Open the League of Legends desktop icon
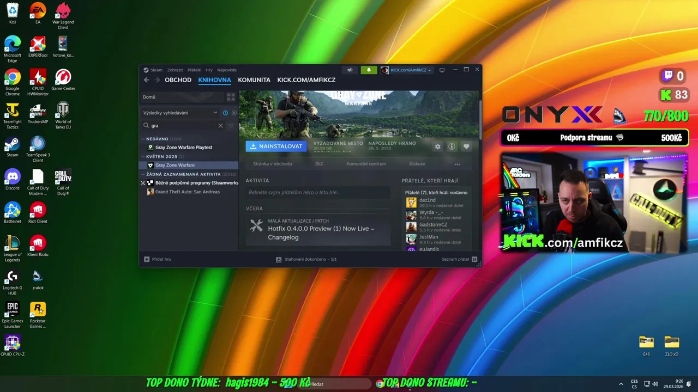Viewport: 698px width, 392px height. coord(12,249)
